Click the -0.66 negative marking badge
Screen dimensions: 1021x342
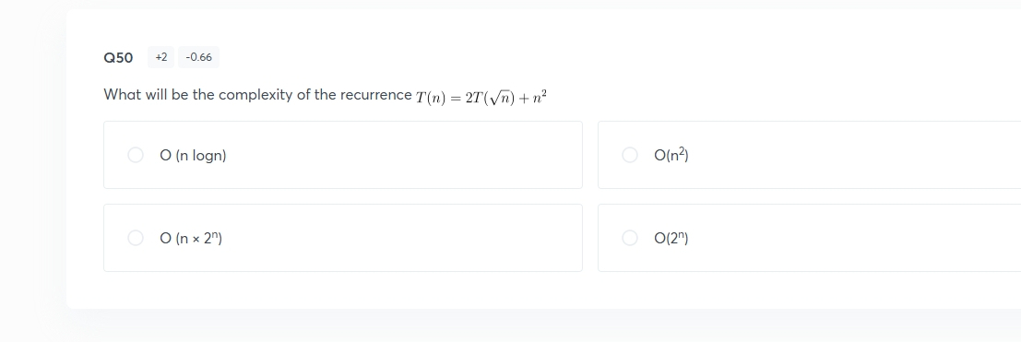(198, 57)
